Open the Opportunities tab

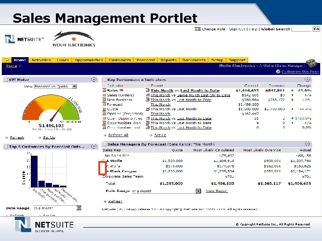tap(89, 60)
